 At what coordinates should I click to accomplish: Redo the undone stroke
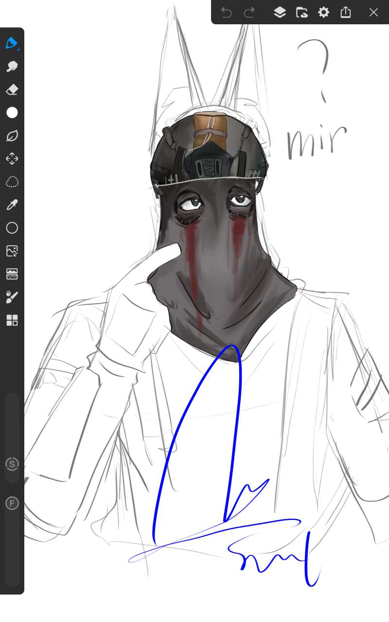pyautogui.click(x=249, y=13)
